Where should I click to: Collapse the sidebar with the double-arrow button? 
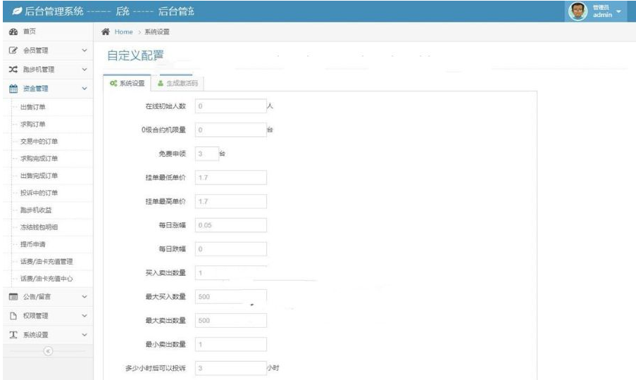pos(47,350)
